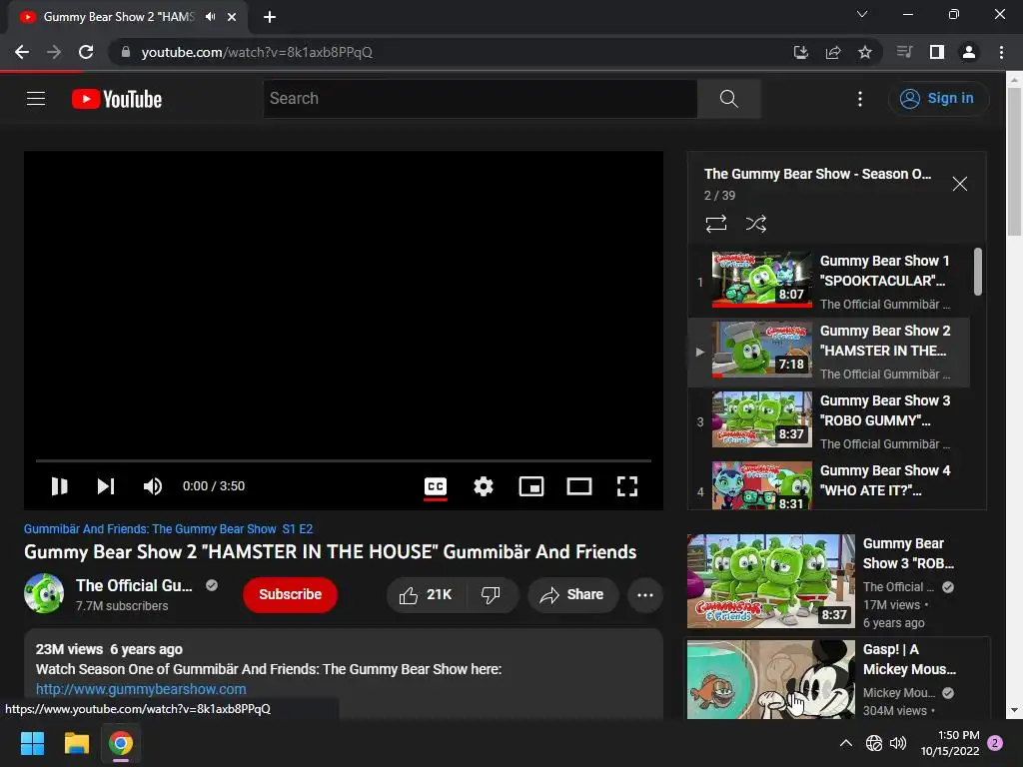
Task: Bookmark this tab star icon
Action: 864,52
